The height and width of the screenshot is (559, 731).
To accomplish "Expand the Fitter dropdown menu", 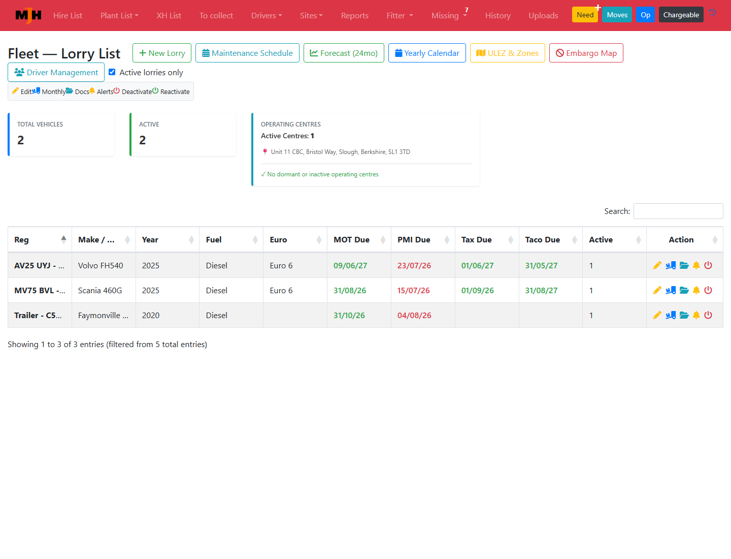I will [400, 16].
